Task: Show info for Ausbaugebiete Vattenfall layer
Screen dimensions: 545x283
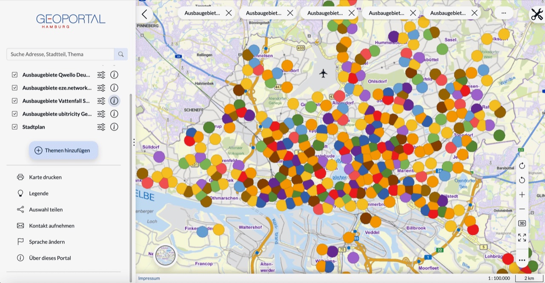Action: pyautogui.click(x=114, y=101)
